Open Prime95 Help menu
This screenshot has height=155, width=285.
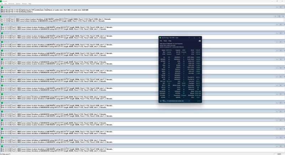tap(30, 4)
